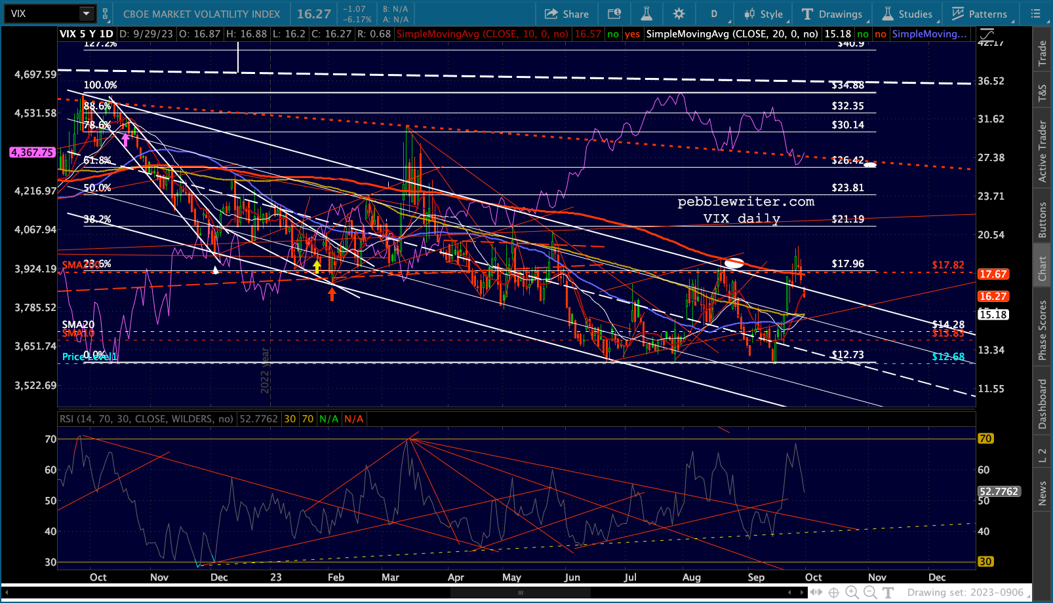Open the gear chart settings icon
Image resolution: width=1053 pixels, height=603 pixels.
click(679, 14)
